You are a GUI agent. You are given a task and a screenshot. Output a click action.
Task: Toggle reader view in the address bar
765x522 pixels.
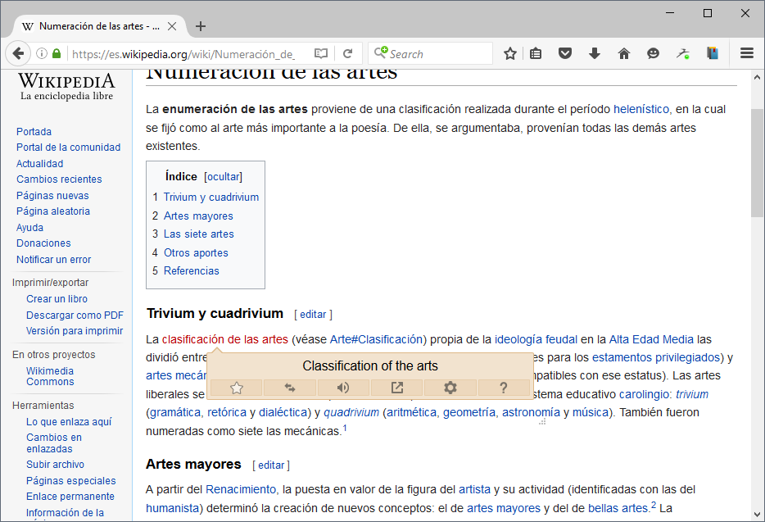pyautogui.click(x=320, y=53)
